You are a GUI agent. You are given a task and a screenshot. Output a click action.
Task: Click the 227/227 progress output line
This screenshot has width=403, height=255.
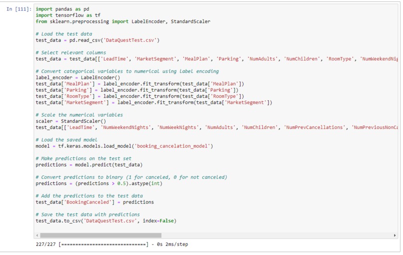[x=112, y=244]
